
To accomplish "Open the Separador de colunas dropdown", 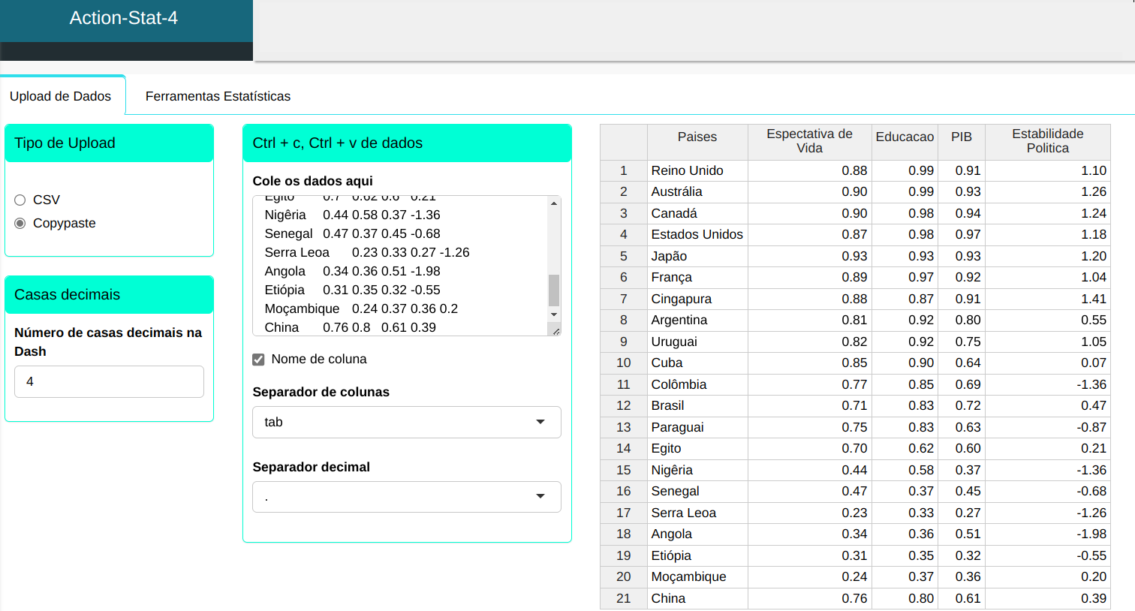I will click(406, 422).
